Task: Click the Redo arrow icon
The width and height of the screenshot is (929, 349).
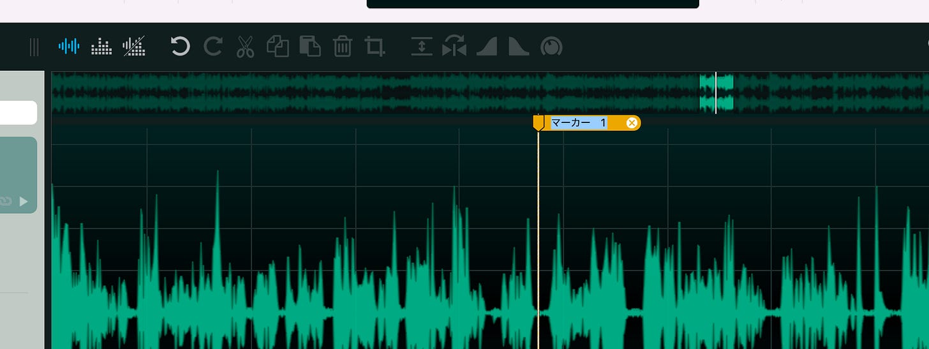Action: click(212, 46)
